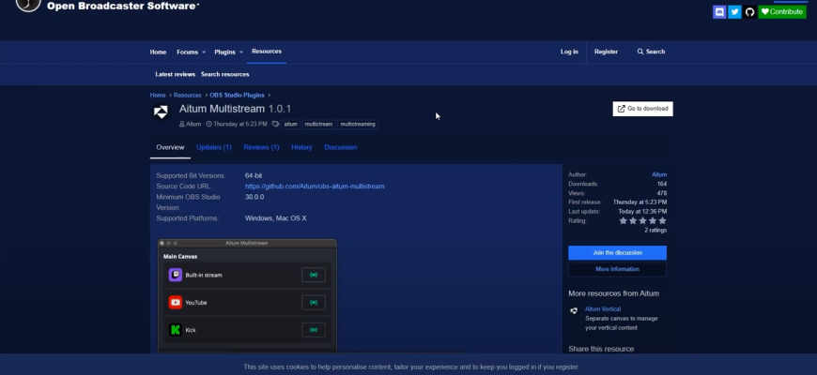Image resolution: width=817 pixels, height=375 pixels.
Task: Click the five-star rating display
Action: 642,221
